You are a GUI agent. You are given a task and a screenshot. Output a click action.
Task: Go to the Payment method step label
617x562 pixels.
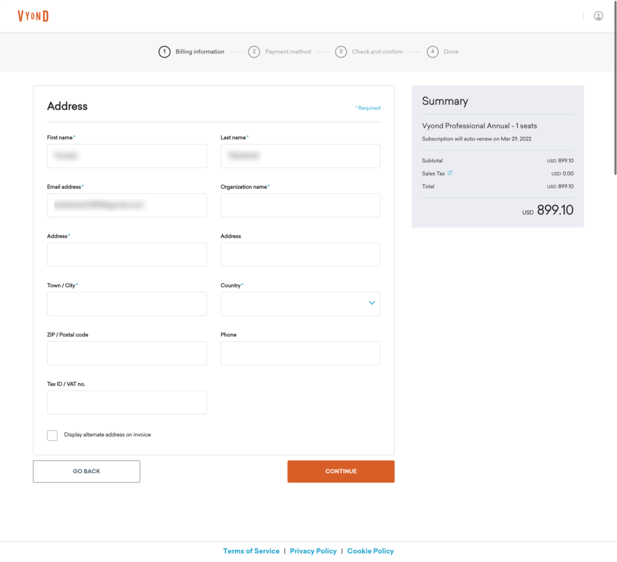click(x=288, y=52)
